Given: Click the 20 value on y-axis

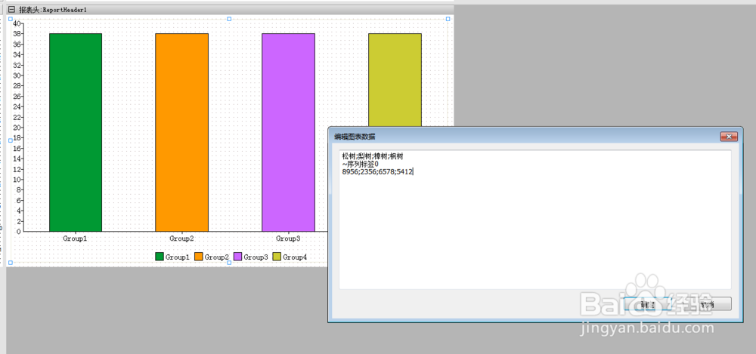Looking at the screenshot, I should (x=17, y=128).
